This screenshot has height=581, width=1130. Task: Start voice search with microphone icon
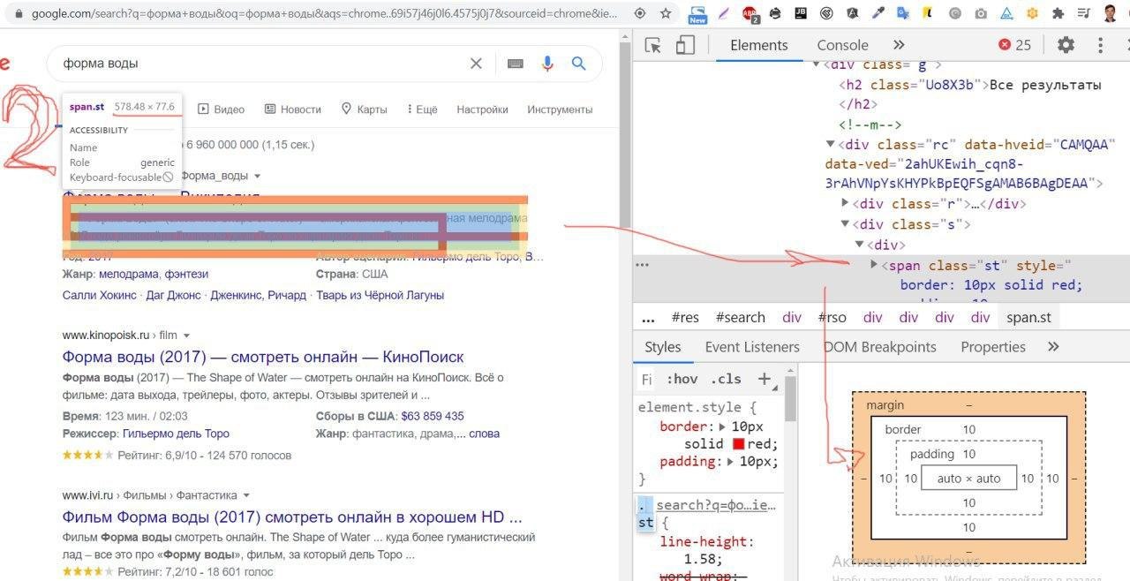click(x=547, y=64)
